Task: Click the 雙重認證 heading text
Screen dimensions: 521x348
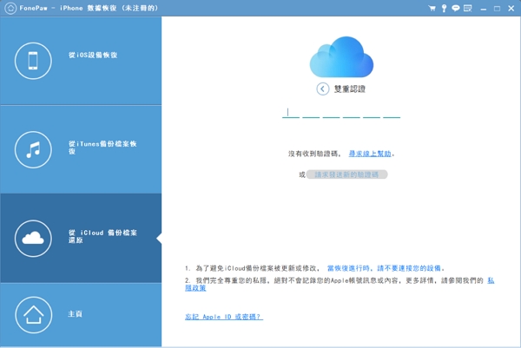Action: pyautogui.click(x=350, y=89)
